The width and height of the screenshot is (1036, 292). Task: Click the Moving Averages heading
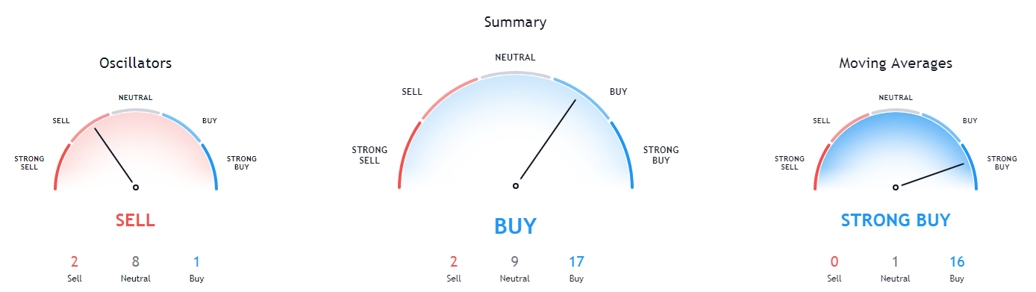(896, 63)
